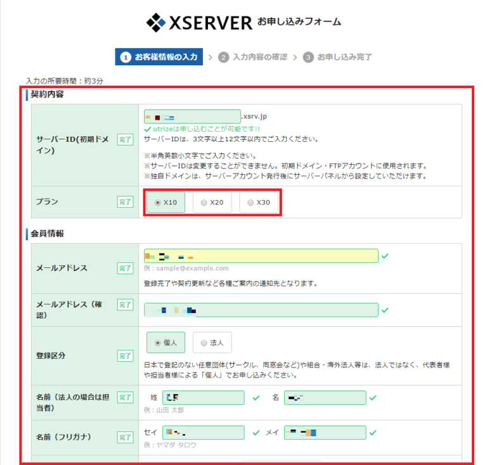
Task: Click the '入力の所要時間：約3分' text
Action: [65, 81]
